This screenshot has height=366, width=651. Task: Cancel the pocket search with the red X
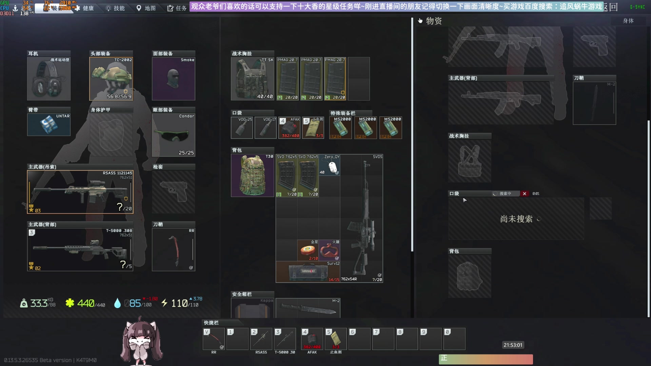(x=525, y=194)
